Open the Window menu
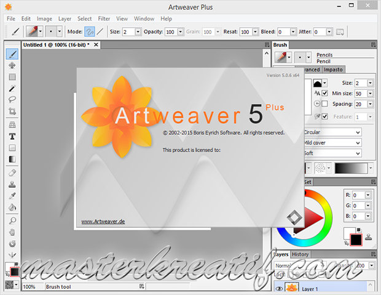This screenshot has height=295, width=381. click(x=144, y=18)
